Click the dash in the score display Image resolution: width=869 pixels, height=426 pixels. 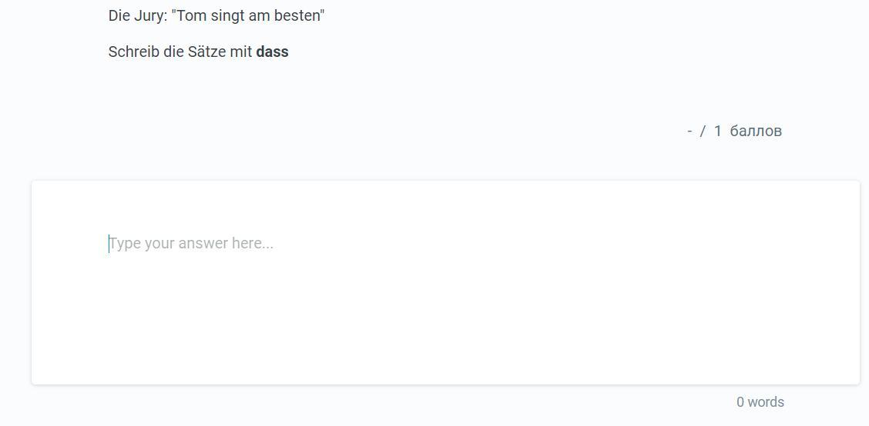point(689,131)
